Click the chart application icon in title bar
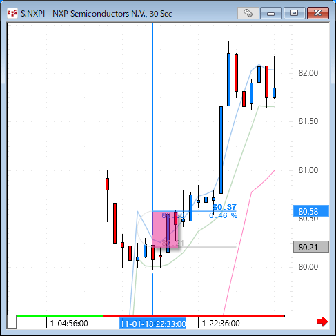The width and height of the screenshot is (336, 336). pos(12,13)
